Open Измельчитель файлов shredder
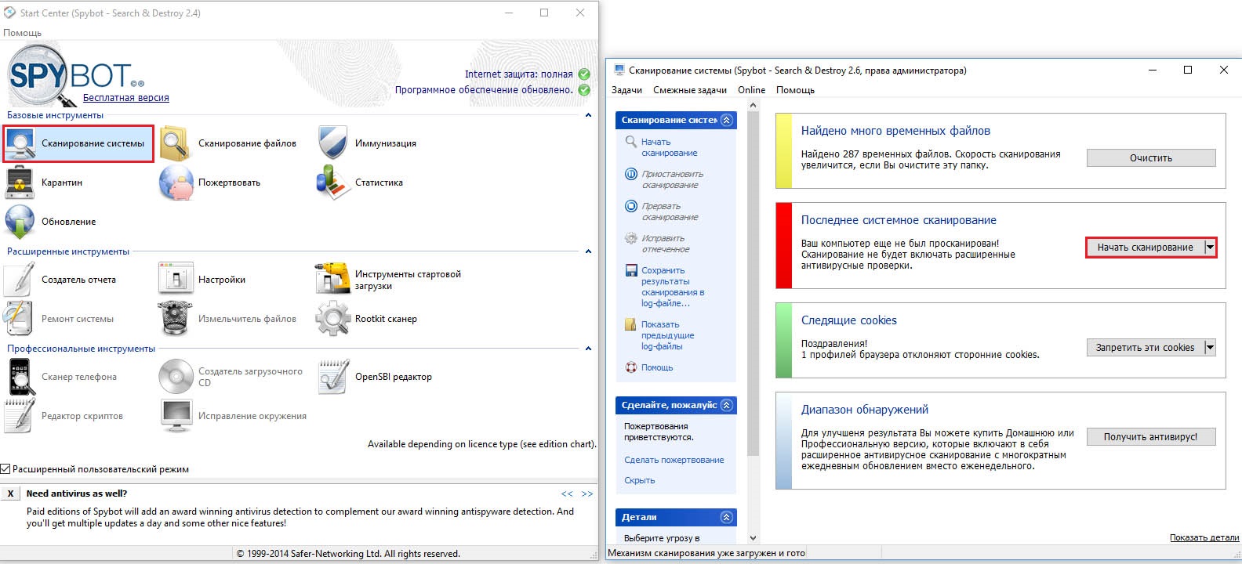 pyautogui.click(x=228, y=319)
